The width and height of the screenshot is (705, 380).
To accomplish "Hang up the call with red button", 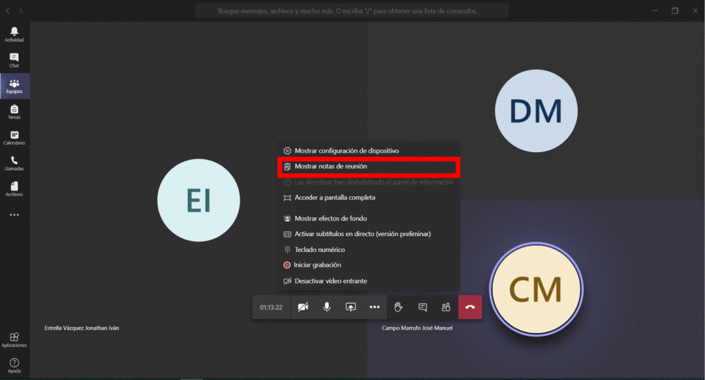I will point(470,307).
